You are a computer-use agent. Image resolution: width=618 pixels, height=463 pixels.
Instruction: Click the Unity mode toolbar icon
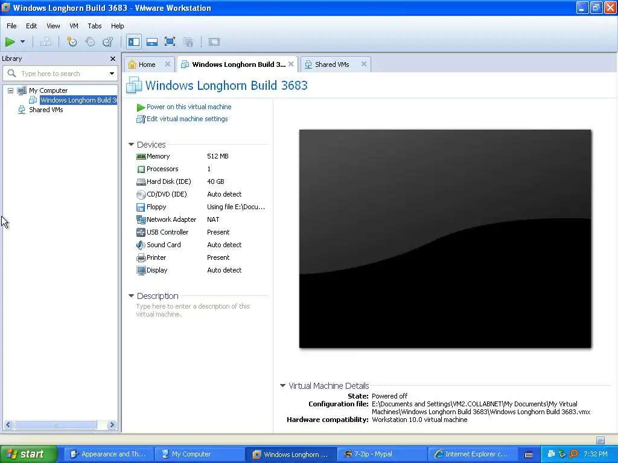pyautogui.click(x=188, y=42)
